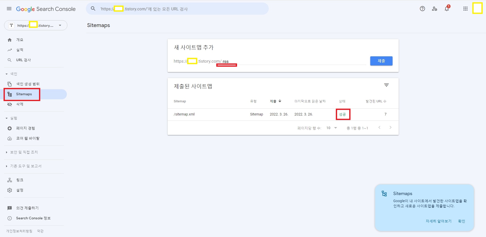Open the notifications bell
The image size is (486, 237).
coord(447,9)
